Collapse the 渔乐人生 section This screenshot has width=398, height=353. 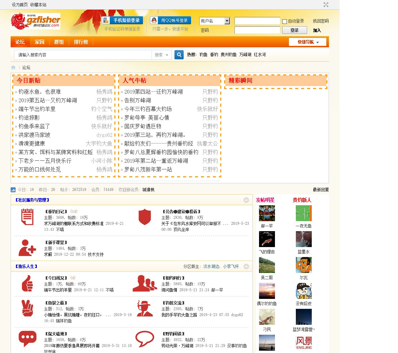pyautogui.click(x=246, y=266)
